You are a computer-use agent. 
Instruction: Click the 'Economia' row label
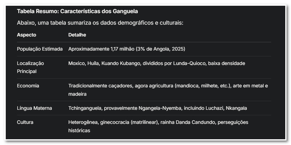point(28,86)
